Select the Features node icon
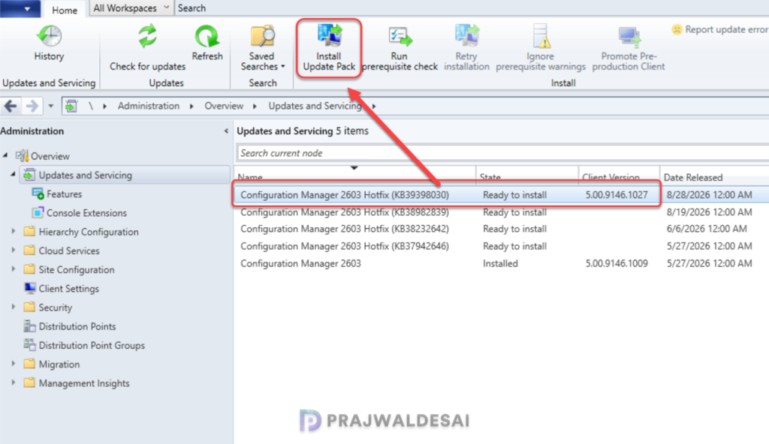 pos(38,194)
